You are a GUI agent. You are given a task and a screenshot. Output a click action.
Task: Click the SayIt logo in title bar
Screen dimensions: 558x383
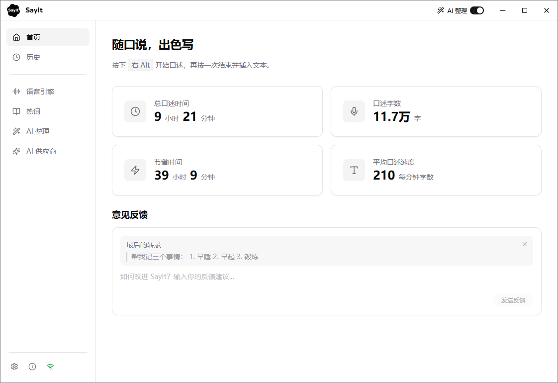pos(13,10)
